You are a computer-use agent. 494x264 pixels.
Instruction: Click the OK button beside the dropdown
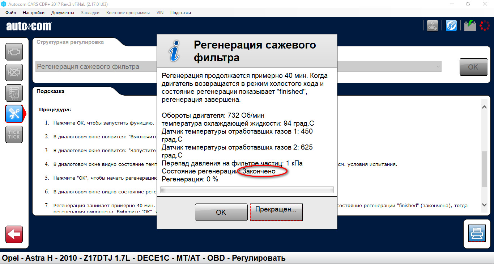click(473, 67)
